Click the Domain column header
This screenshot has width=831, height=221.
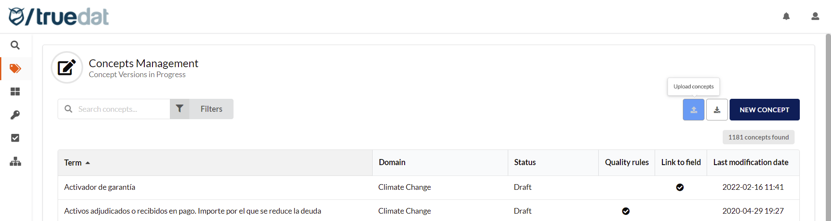[x=392, y=162]
